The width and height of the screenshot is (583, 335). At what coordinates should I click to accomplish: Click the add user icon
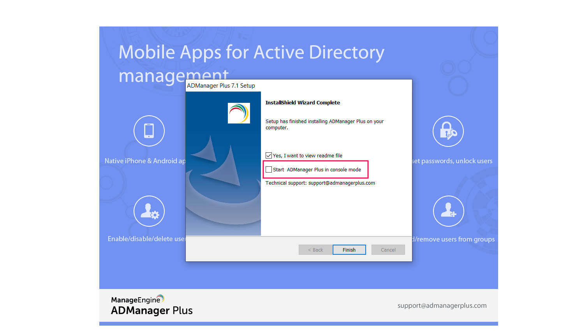click(449, 211)
